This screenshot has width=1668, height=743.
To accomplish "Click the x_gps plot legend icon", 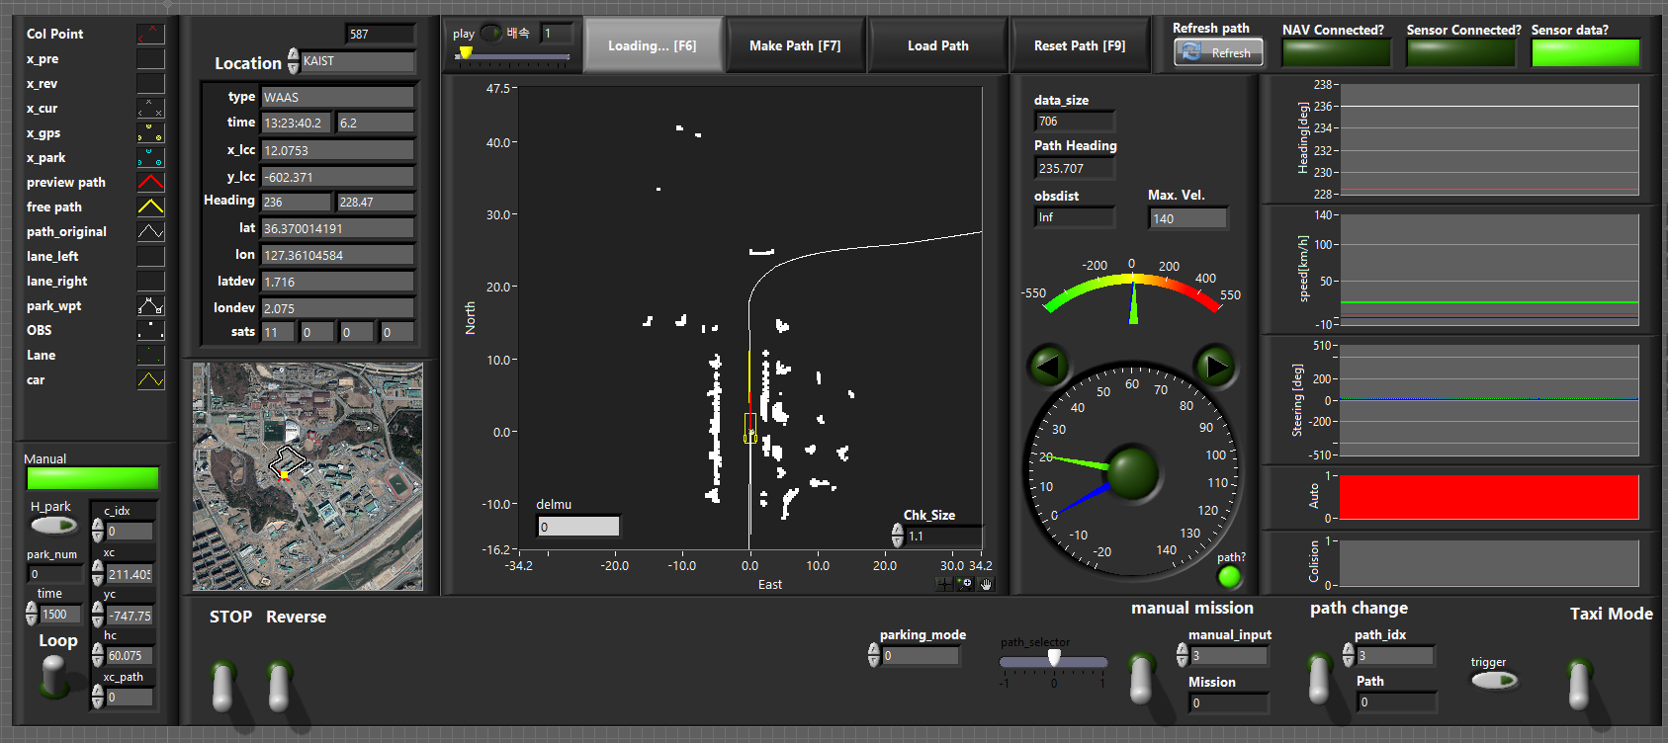I will [x=150, y=132].
